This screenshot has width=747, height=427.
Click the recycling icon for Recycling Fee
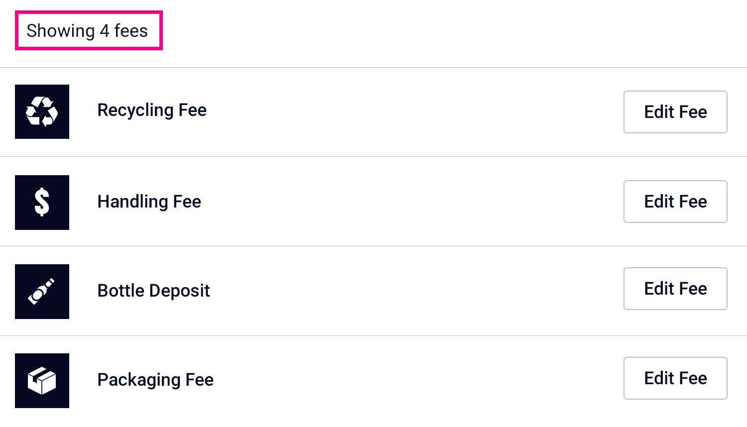tap(42, 112)
